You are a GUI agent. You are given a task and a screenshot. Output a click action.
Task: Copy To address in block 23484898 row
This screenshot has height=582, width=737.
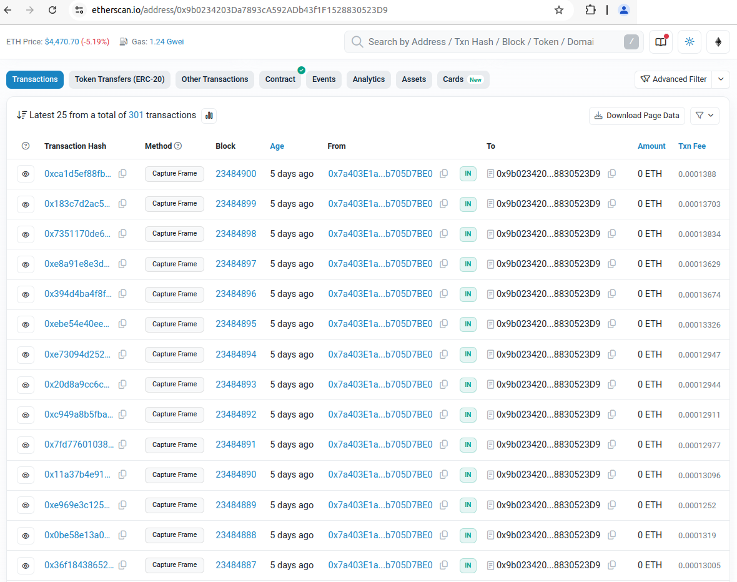611,234
